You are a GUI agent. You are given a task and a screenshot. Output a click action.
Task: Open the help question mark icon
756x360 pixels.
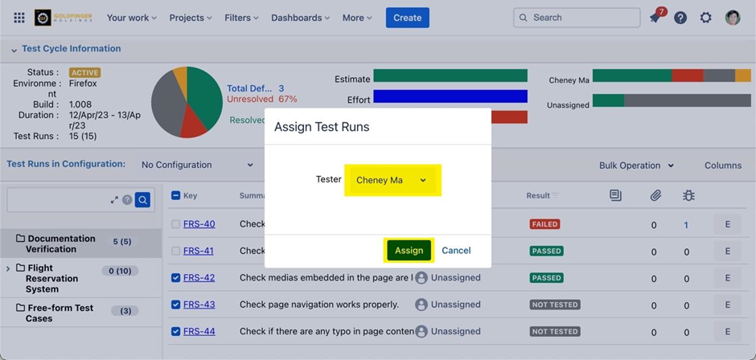680,18
